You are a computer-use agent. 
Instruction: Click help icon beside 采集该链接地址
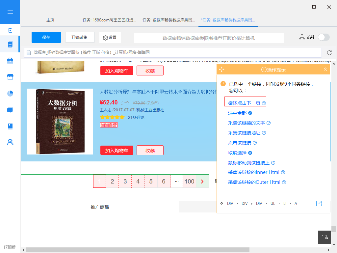[264, 133]
